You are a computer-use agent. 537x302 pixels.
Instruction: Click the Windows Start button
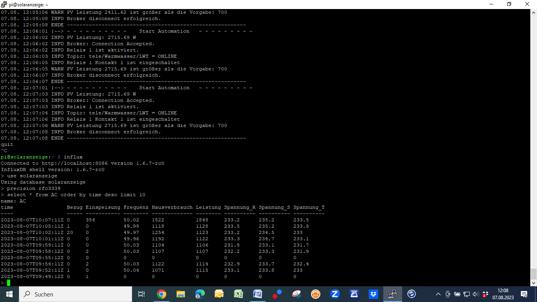[x=9, y=294]
